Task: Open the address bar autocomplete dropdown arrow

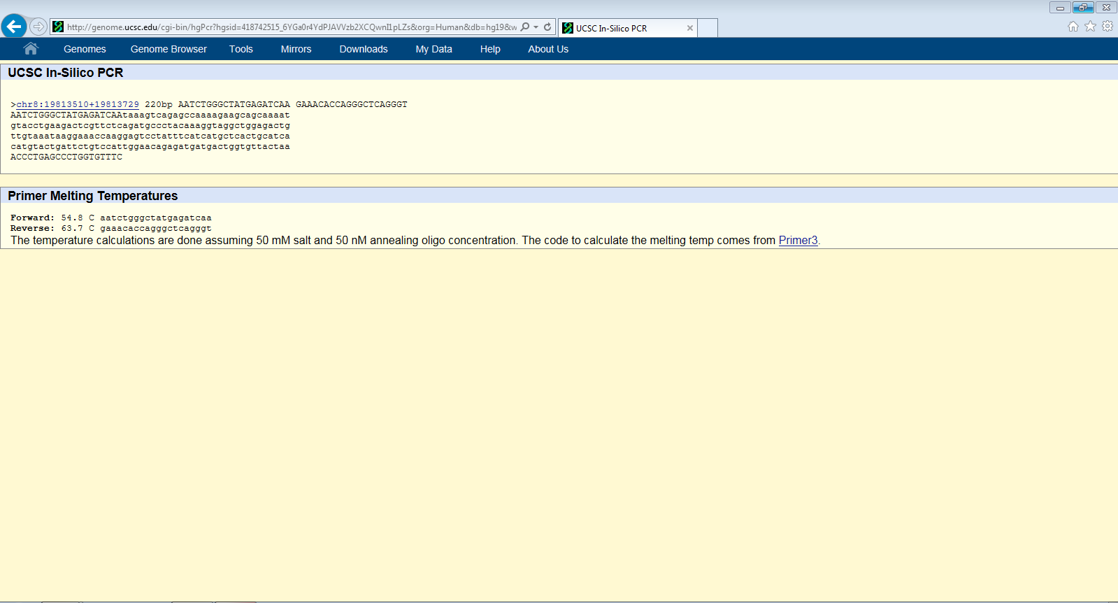Action: (x=536, y=27)
